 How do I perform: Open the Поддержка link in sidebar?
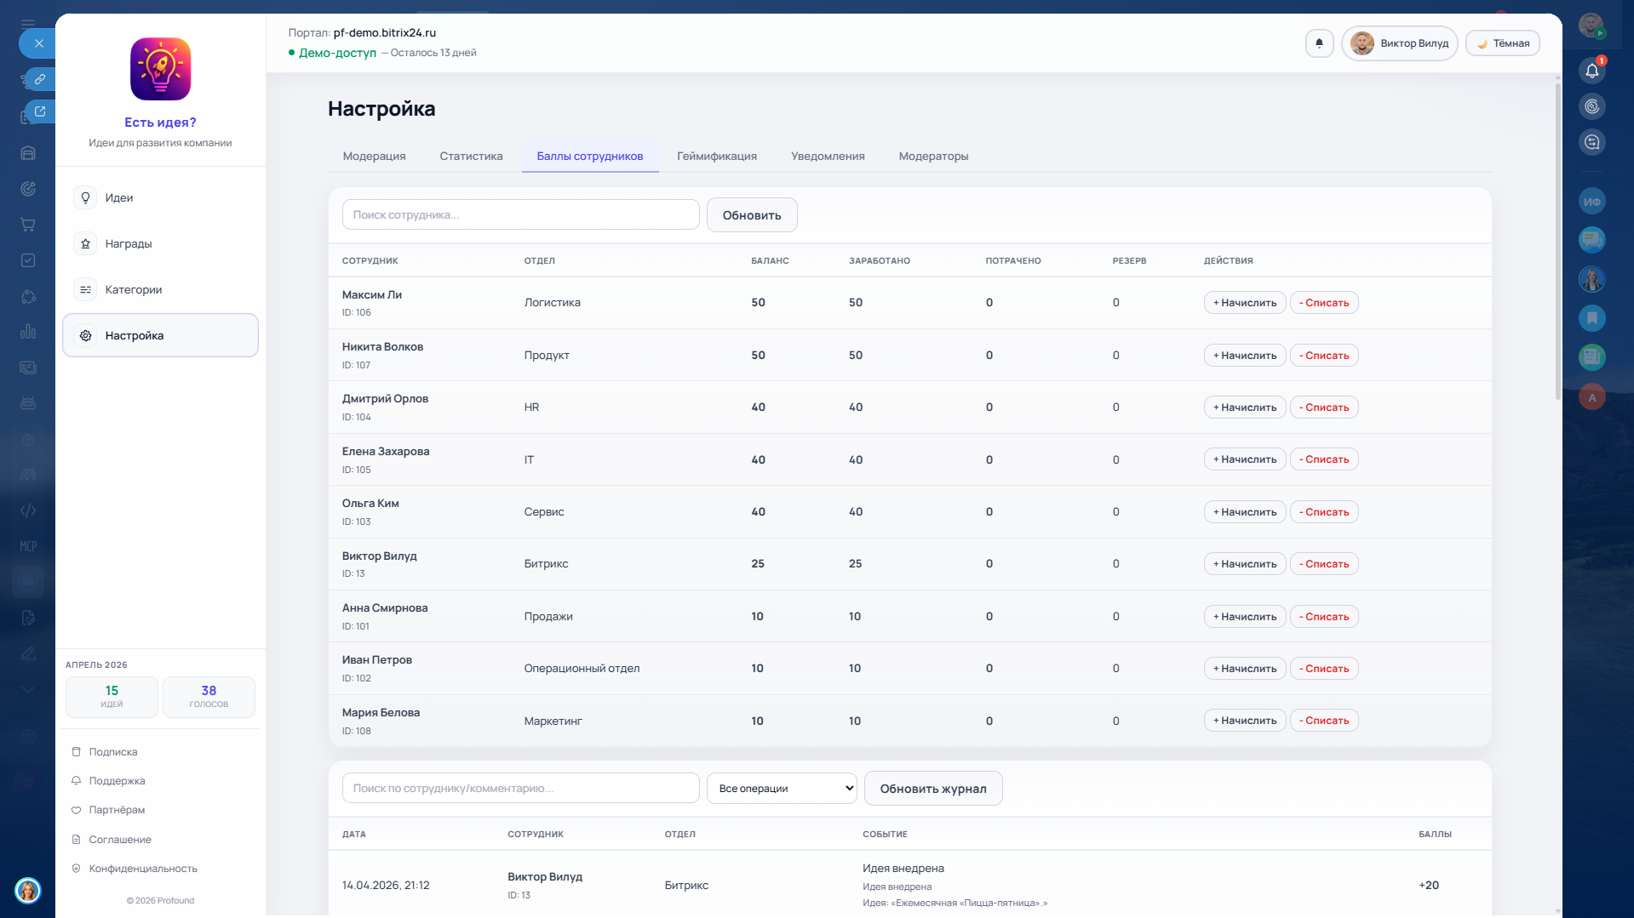point(117,781)
